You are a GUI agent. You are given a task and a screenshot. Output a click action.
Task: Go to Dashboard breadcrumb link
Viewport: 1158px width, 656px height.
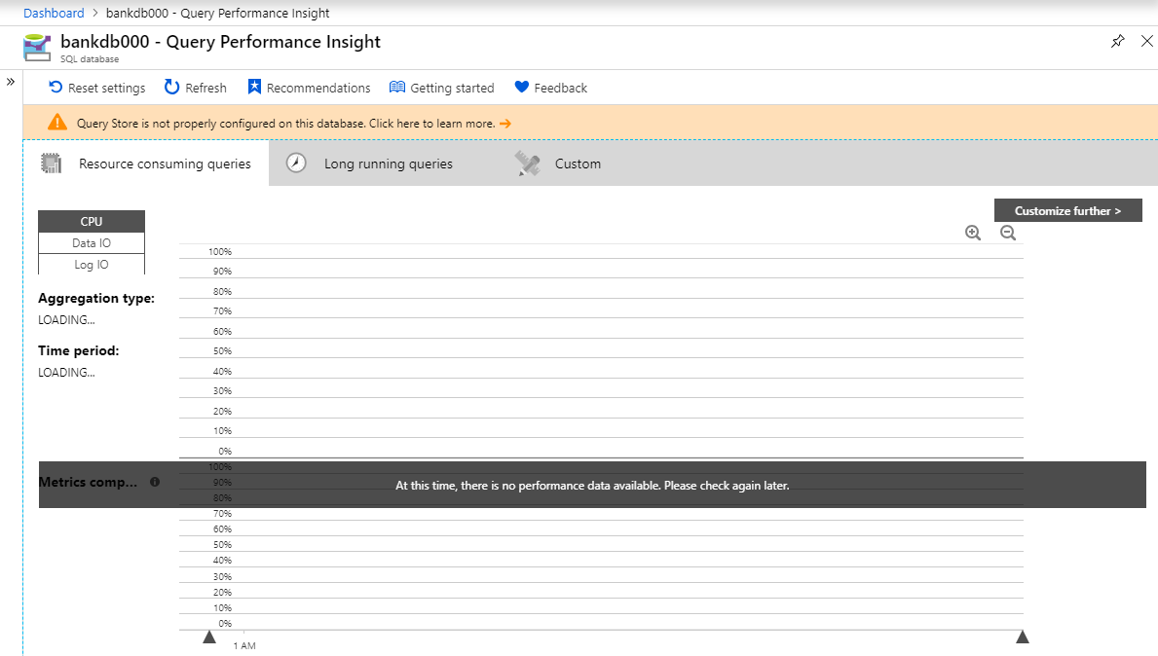(54, 14)
